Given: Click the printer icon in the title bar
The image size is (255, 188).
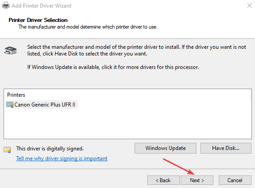Looking at the screenshot, I should click(x=6, y=5).
